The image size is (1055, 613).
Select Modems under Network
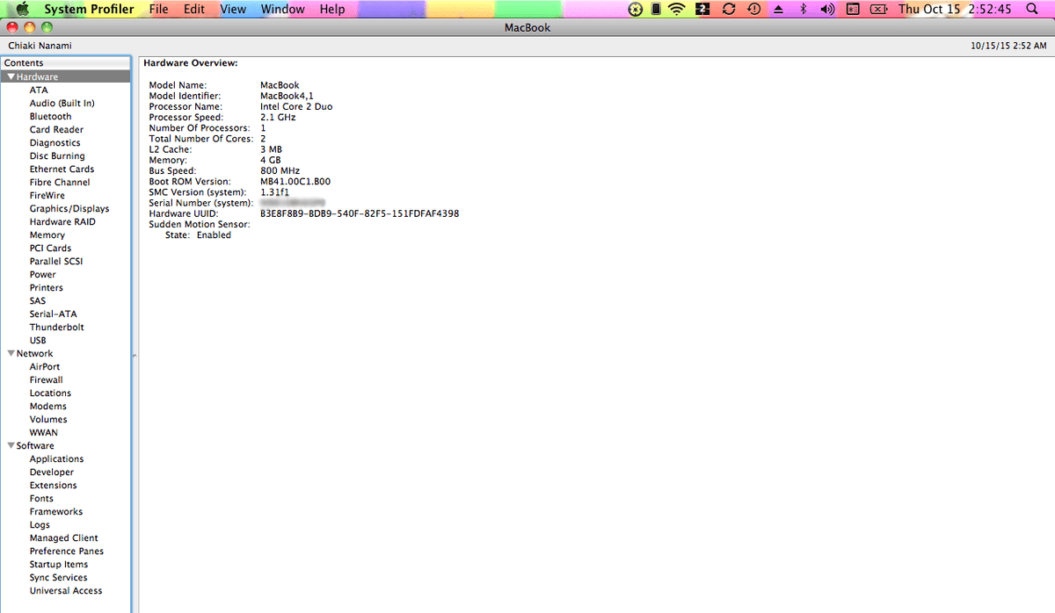(x=47, y=407)
